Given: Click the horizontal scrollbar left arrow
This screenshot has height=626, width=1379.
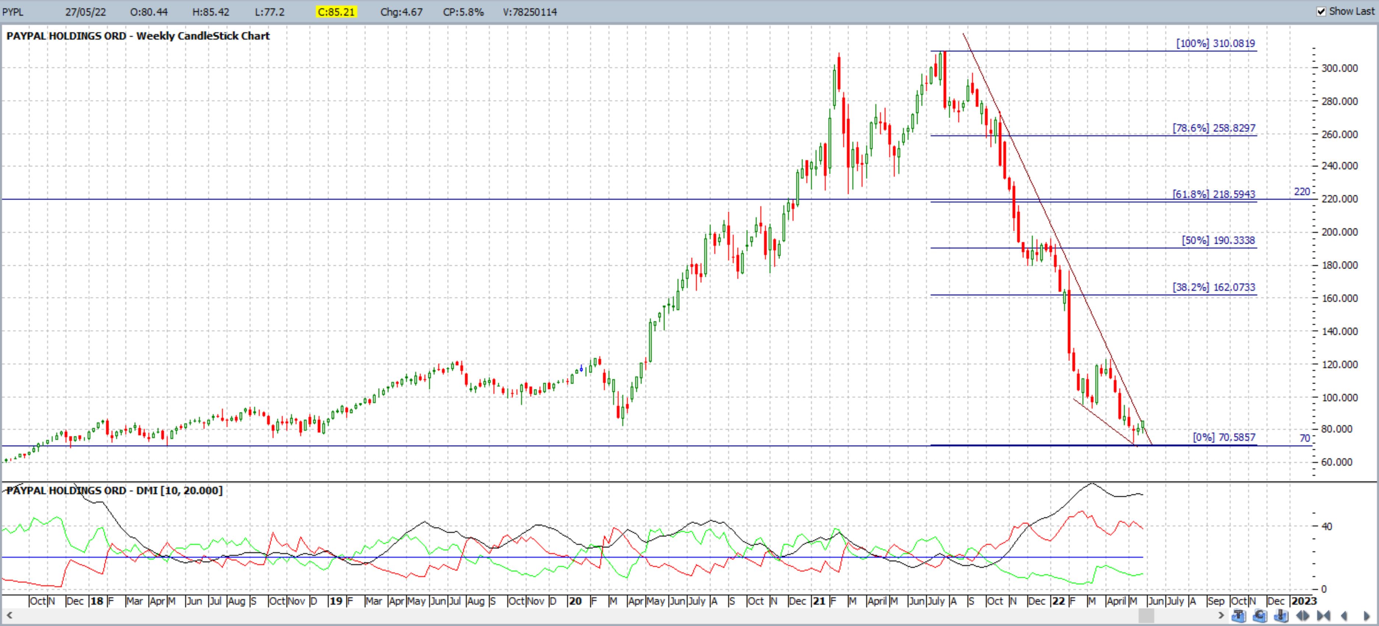Looking at the screenshot, I should click(x=9, y=616).
